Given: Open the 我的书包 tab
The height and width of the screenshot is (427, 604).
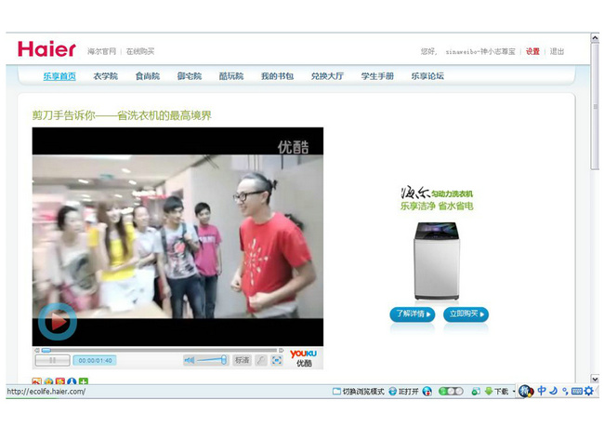Looking at the screenshot, I should (277, 76).
